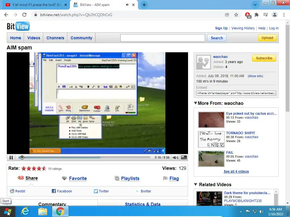Toggle the player fullscreen size icon
Image resolution: width=290 pixels, height=217 pixels.
[x=184, y=157]
